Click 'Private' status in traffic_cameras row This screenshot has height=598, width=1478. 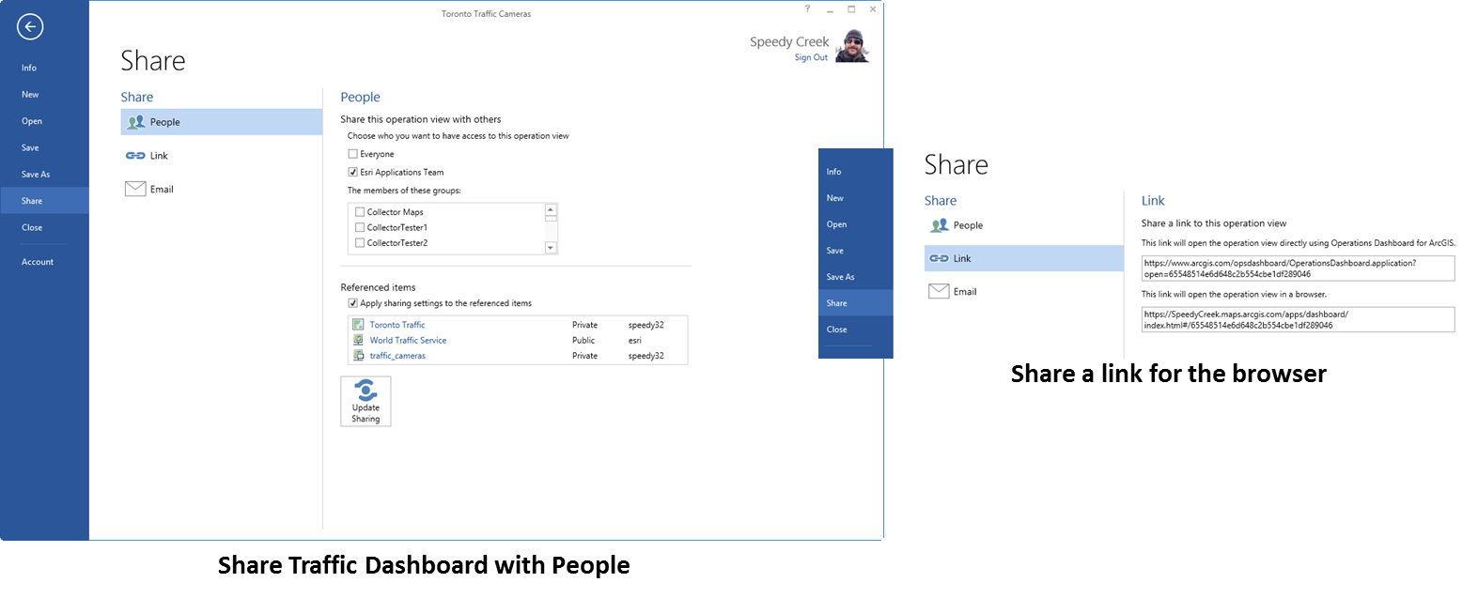pos(584,356)
